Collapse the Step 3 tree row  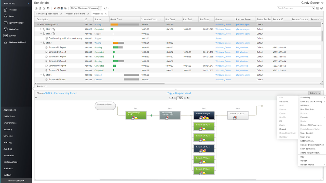pos(41,43)
